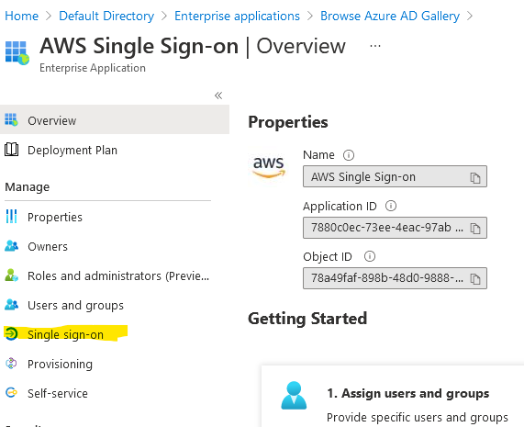Select Users and groups in sidebar
The image size is (524, 427).
75,305
